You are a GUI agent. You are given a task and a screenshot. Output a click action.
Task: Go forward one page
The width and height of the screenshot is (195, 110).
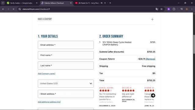click(x=8, y=9)
